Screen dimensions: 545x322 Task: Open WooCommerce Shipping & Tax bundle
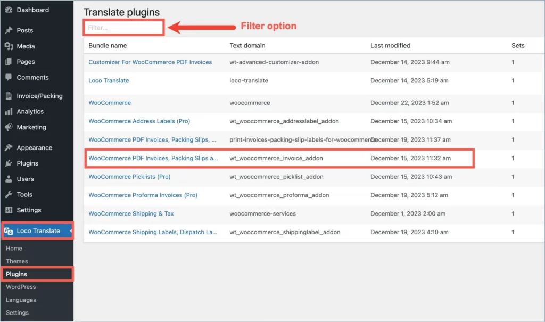click(x=131, y=214)
